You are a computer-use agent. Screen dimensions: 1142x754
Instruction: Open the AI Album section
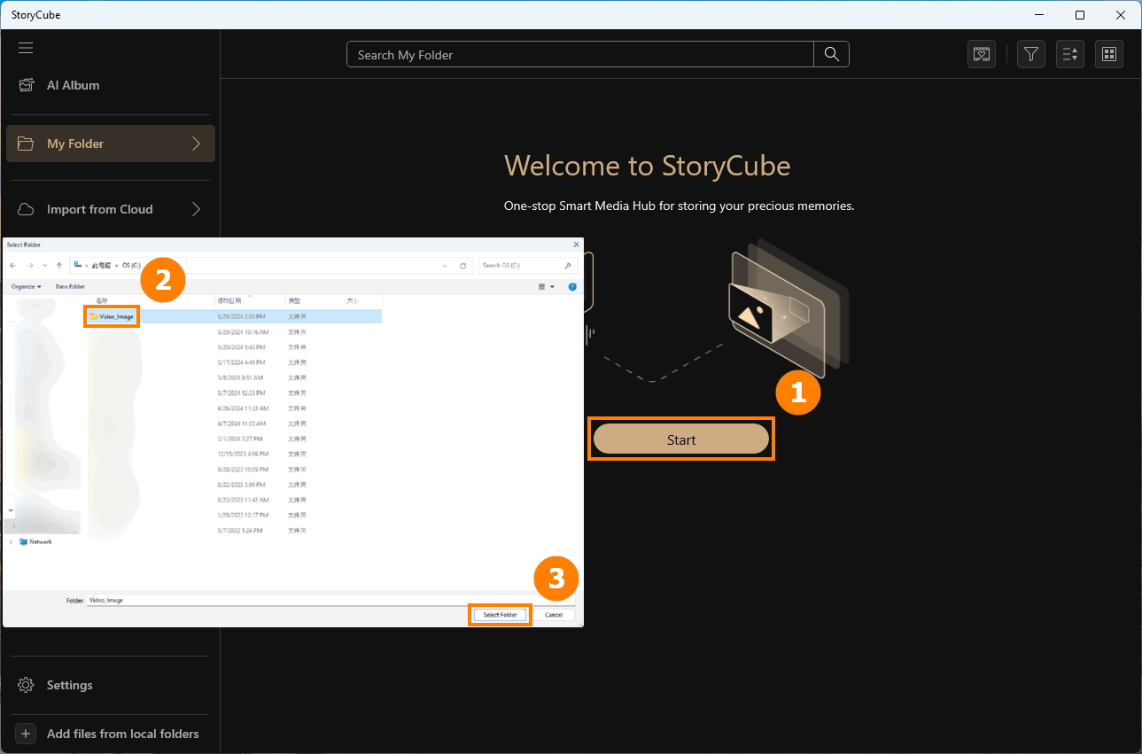73,85
